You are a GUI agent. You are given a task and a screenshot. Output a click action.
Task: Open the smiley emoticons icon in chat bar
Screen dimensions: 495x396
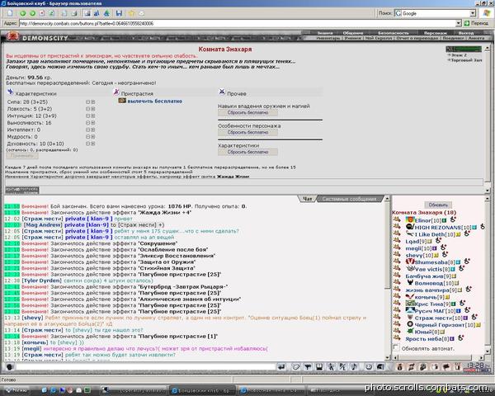point(369,367)
